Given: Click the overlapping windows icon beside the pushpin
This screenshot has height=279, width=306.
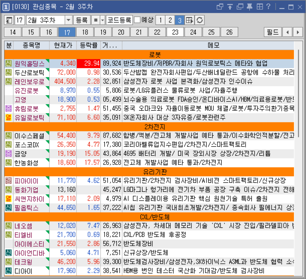Looking at the screenshot, I should (x=240, y=7).
